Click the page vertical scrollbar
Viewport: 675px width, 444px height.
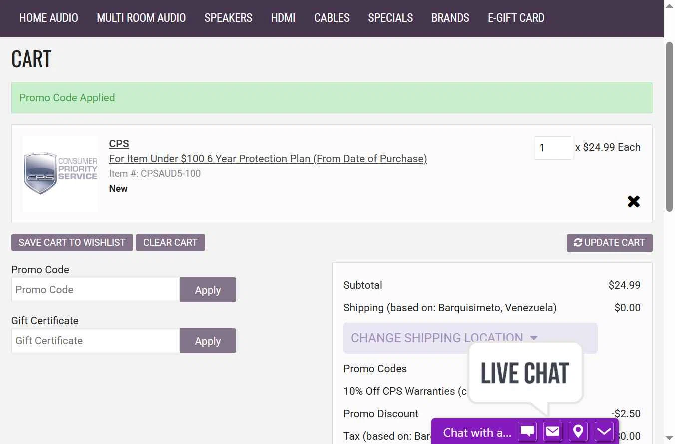pyautogui.click(x=670, y=127)
